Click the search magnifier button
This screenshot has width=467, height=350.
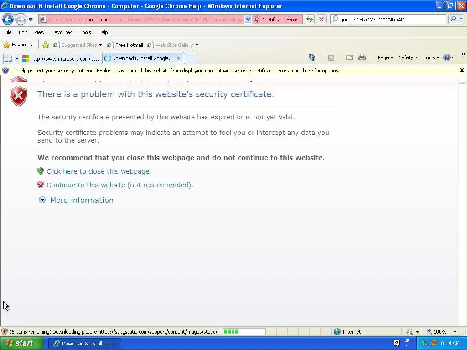(453, 20)
